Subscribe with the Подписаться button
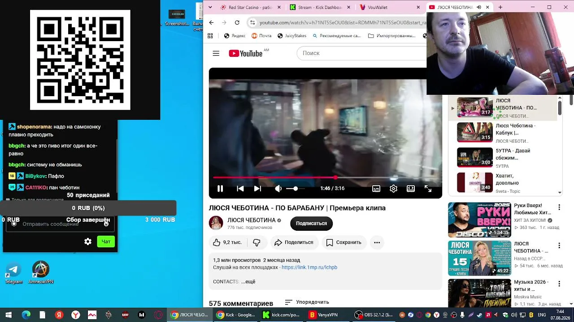Viewport: 574px width, 322px height. [x=311, y=223]
